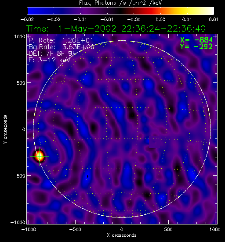The width and height of the screenshot is (225, 242).
Task: Click the 0 tick label on the X axis
Action: click(122, 229)
